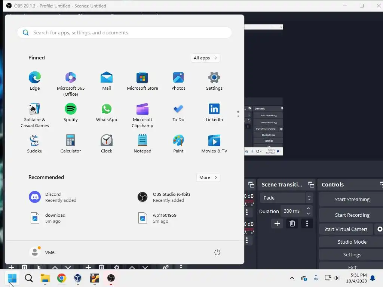Open Sudoku game
Viewport: 383px width, 287px height.
[35, 144]
